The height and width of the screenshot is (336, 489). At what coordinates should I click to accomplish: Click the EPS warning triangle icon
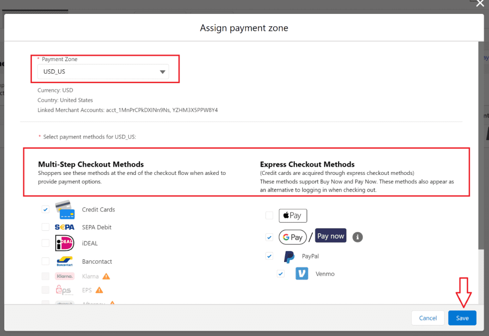point(99,290)
